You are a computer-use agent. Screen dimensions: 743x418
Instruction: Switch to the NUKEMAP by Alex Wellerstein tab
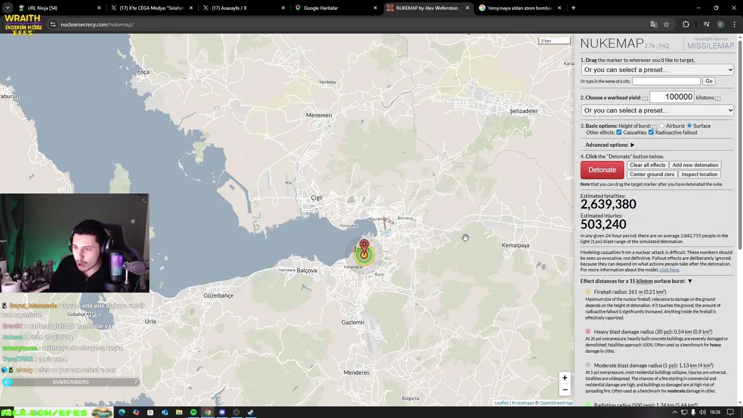(x=427, y=8)
